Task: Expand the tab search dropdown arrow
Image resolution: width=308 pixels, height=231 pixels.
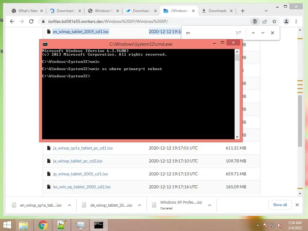Action: pos(266,11)
